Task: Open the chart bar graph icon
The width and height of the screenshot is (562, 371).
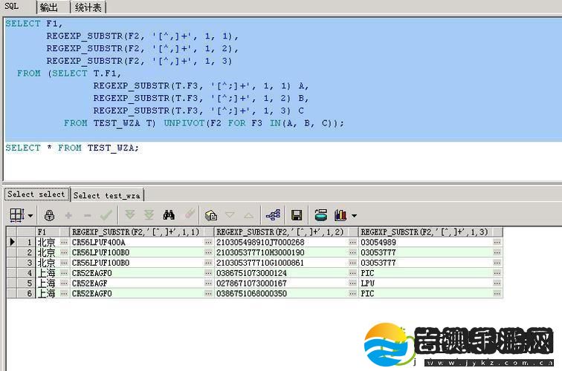Action: click(x=340, y=215)
